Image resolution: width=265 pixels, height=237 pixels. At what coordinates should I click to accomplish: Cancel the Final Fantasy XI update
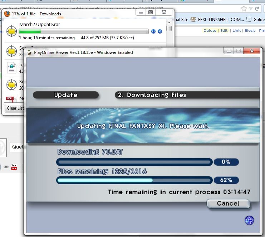click(228, 203)
